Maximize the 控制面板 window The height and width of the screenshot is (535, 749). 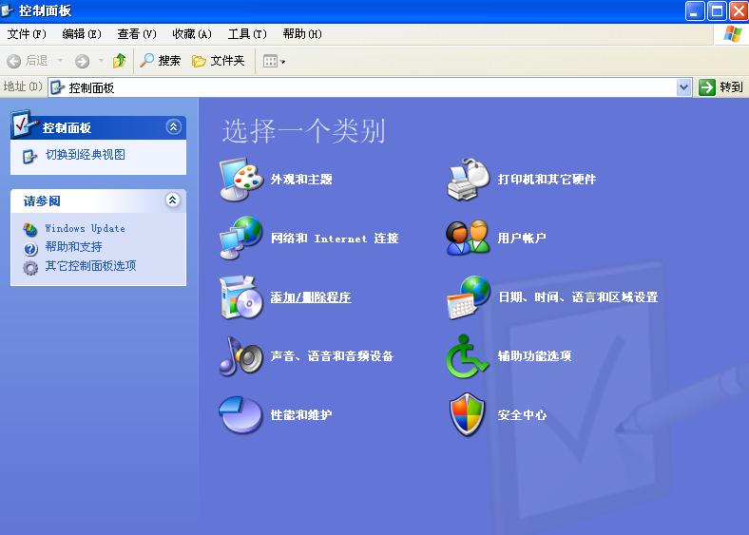click(x=717, y=11)
